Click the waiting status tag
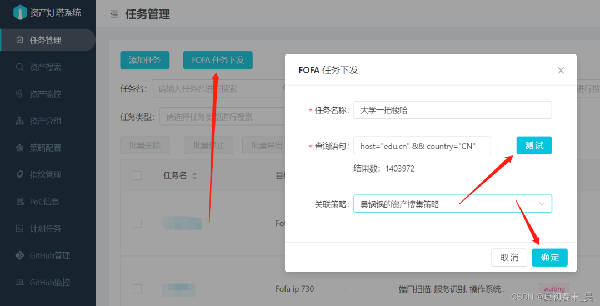Viewport: 600px width, 306px height. click(x=554, y=289)
